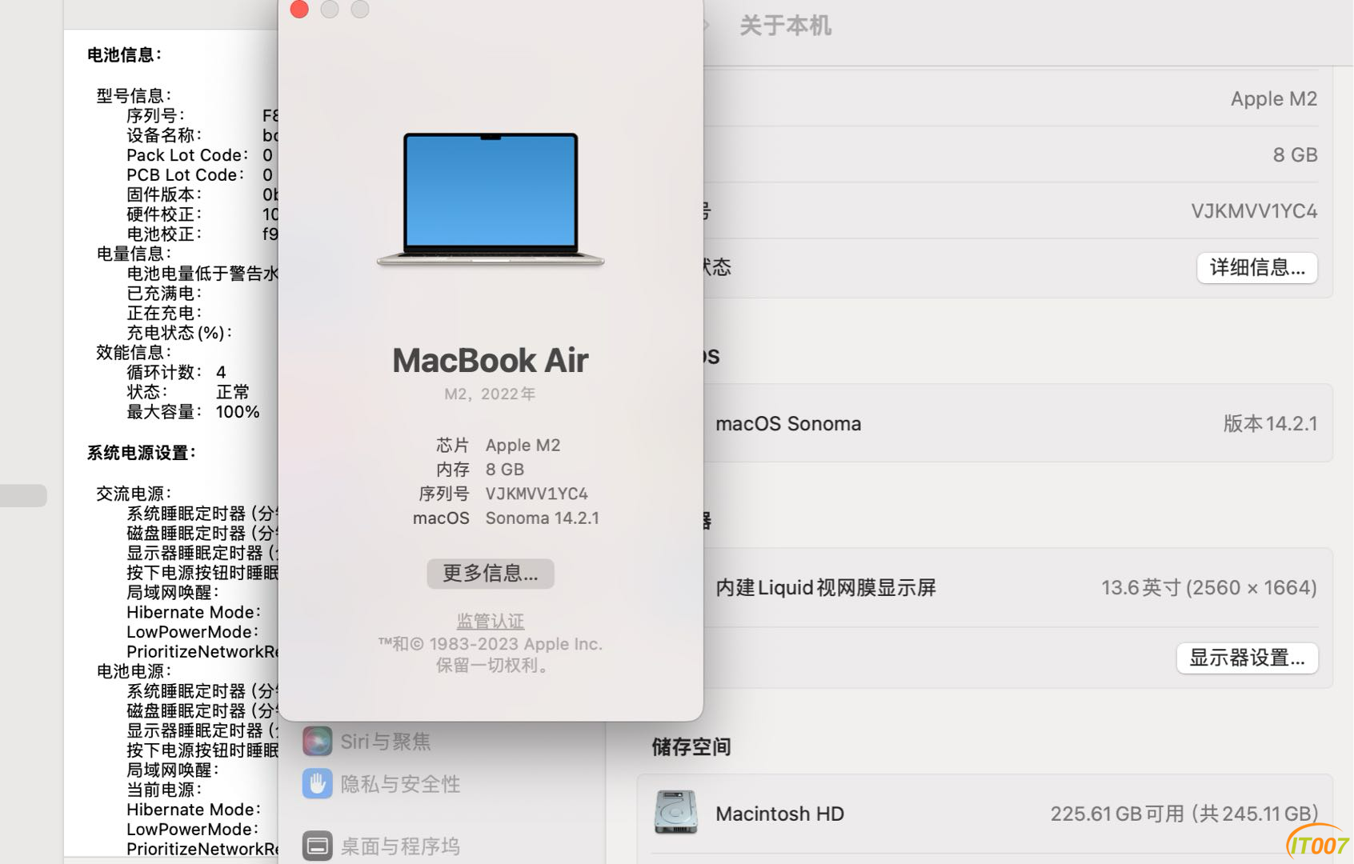Viewport: 1354px width, 864px height.
Task: Click the 正常 battery status value
Action: point(232,392)
